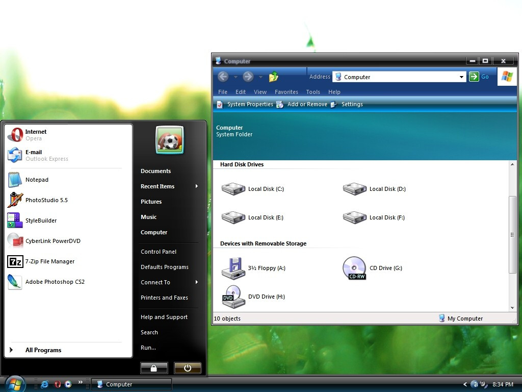This screenshot has width=522, height=392.
Task: Expand quick launch overflow chevron
Action: point(80,382)
